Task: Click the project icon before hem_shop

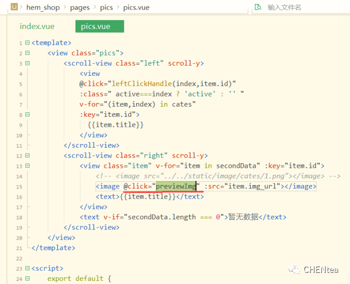Action: [x=15, y=7]
